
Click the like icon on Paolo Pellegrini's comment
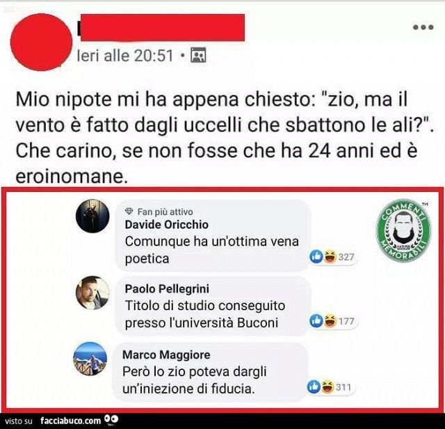click(x=316, y=321)
